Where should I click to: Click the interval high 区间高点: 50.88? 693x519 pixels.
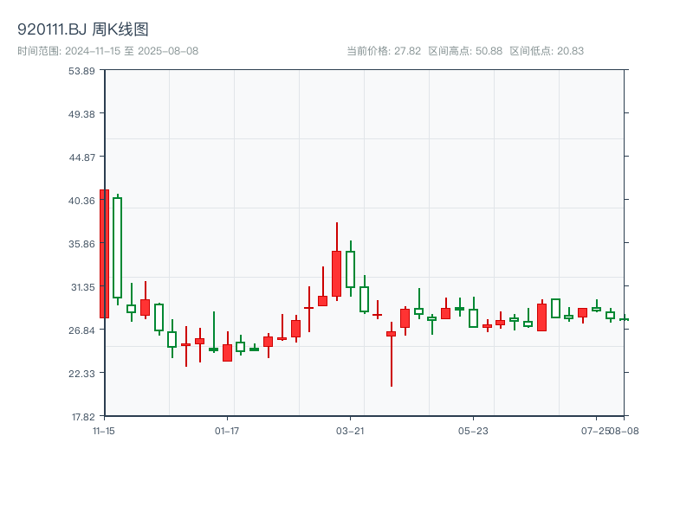465,51
